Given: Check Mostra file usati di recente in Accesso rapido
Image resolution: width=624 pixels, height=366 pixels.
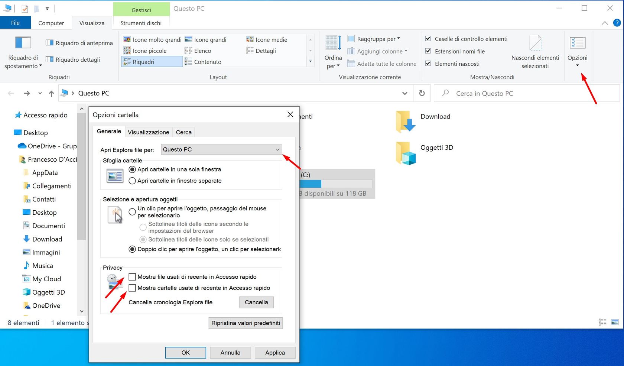Looking at the screenshot, I should 132,277.
